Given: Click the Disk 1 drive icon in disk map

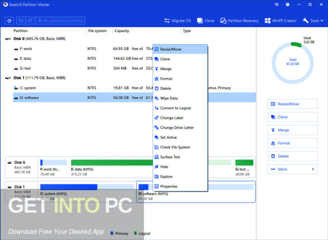Looking at the screenshot, I should (9, 187).
